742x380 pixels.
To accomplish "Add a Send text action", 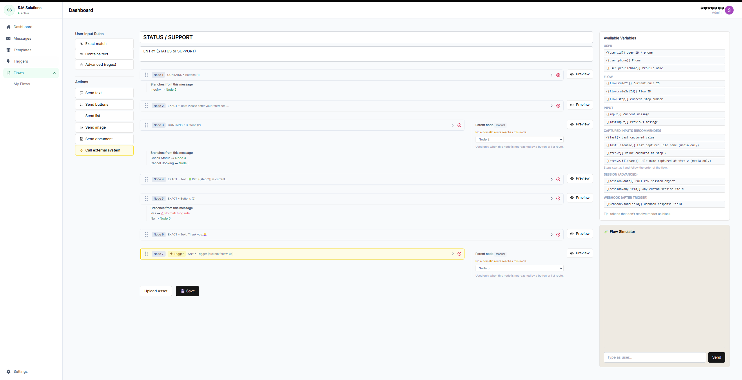I will point(104,93).
